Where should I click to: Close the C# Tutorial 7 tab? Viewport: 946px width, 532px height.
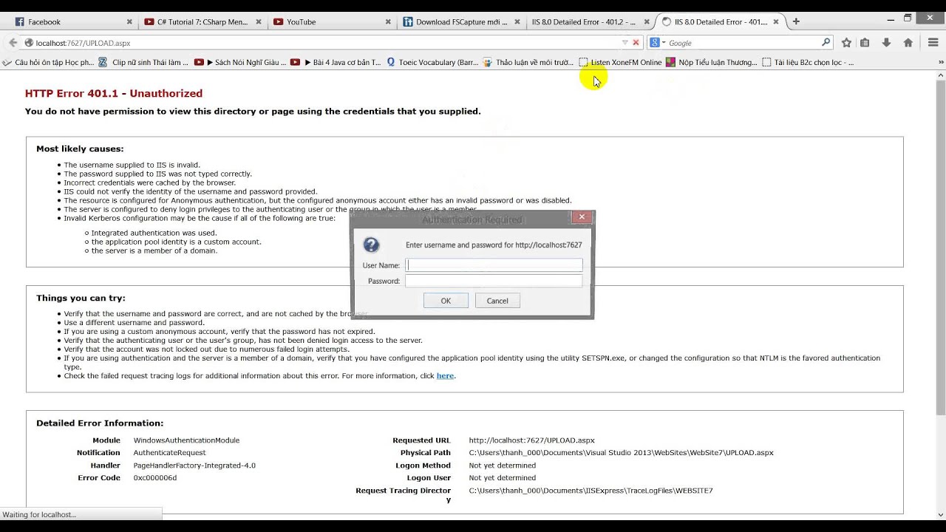coord(259,22)
